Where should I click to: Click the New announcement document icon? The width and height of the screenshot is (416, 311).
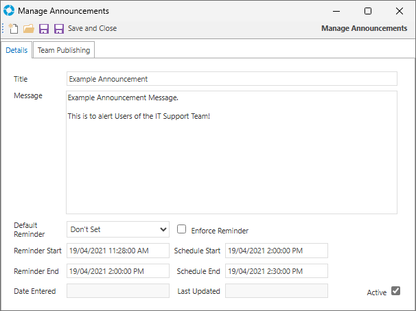(x=13, y=28)
